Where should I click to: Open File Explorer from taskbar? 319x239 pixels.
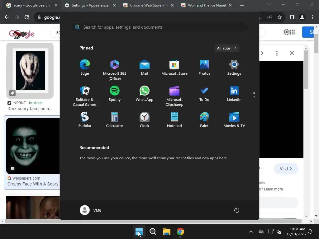click(167, 232)
